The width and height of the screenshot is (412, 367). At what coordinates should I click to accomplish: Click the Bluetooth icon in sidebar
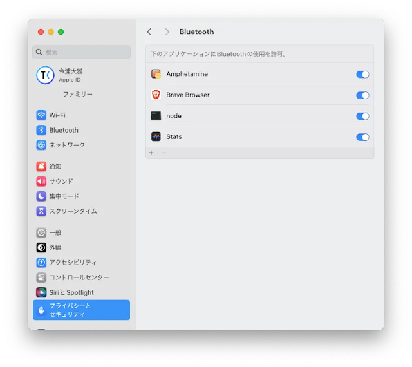[x=41, y=130]
